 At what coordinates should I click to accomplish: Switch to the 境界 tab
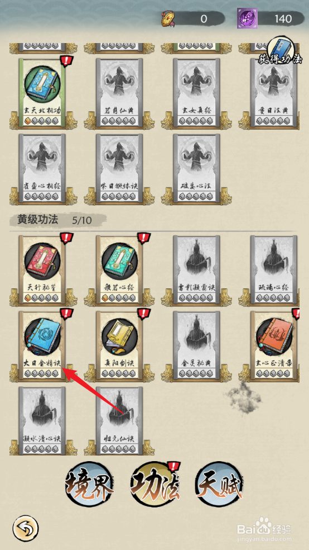[x=90, y=485]
